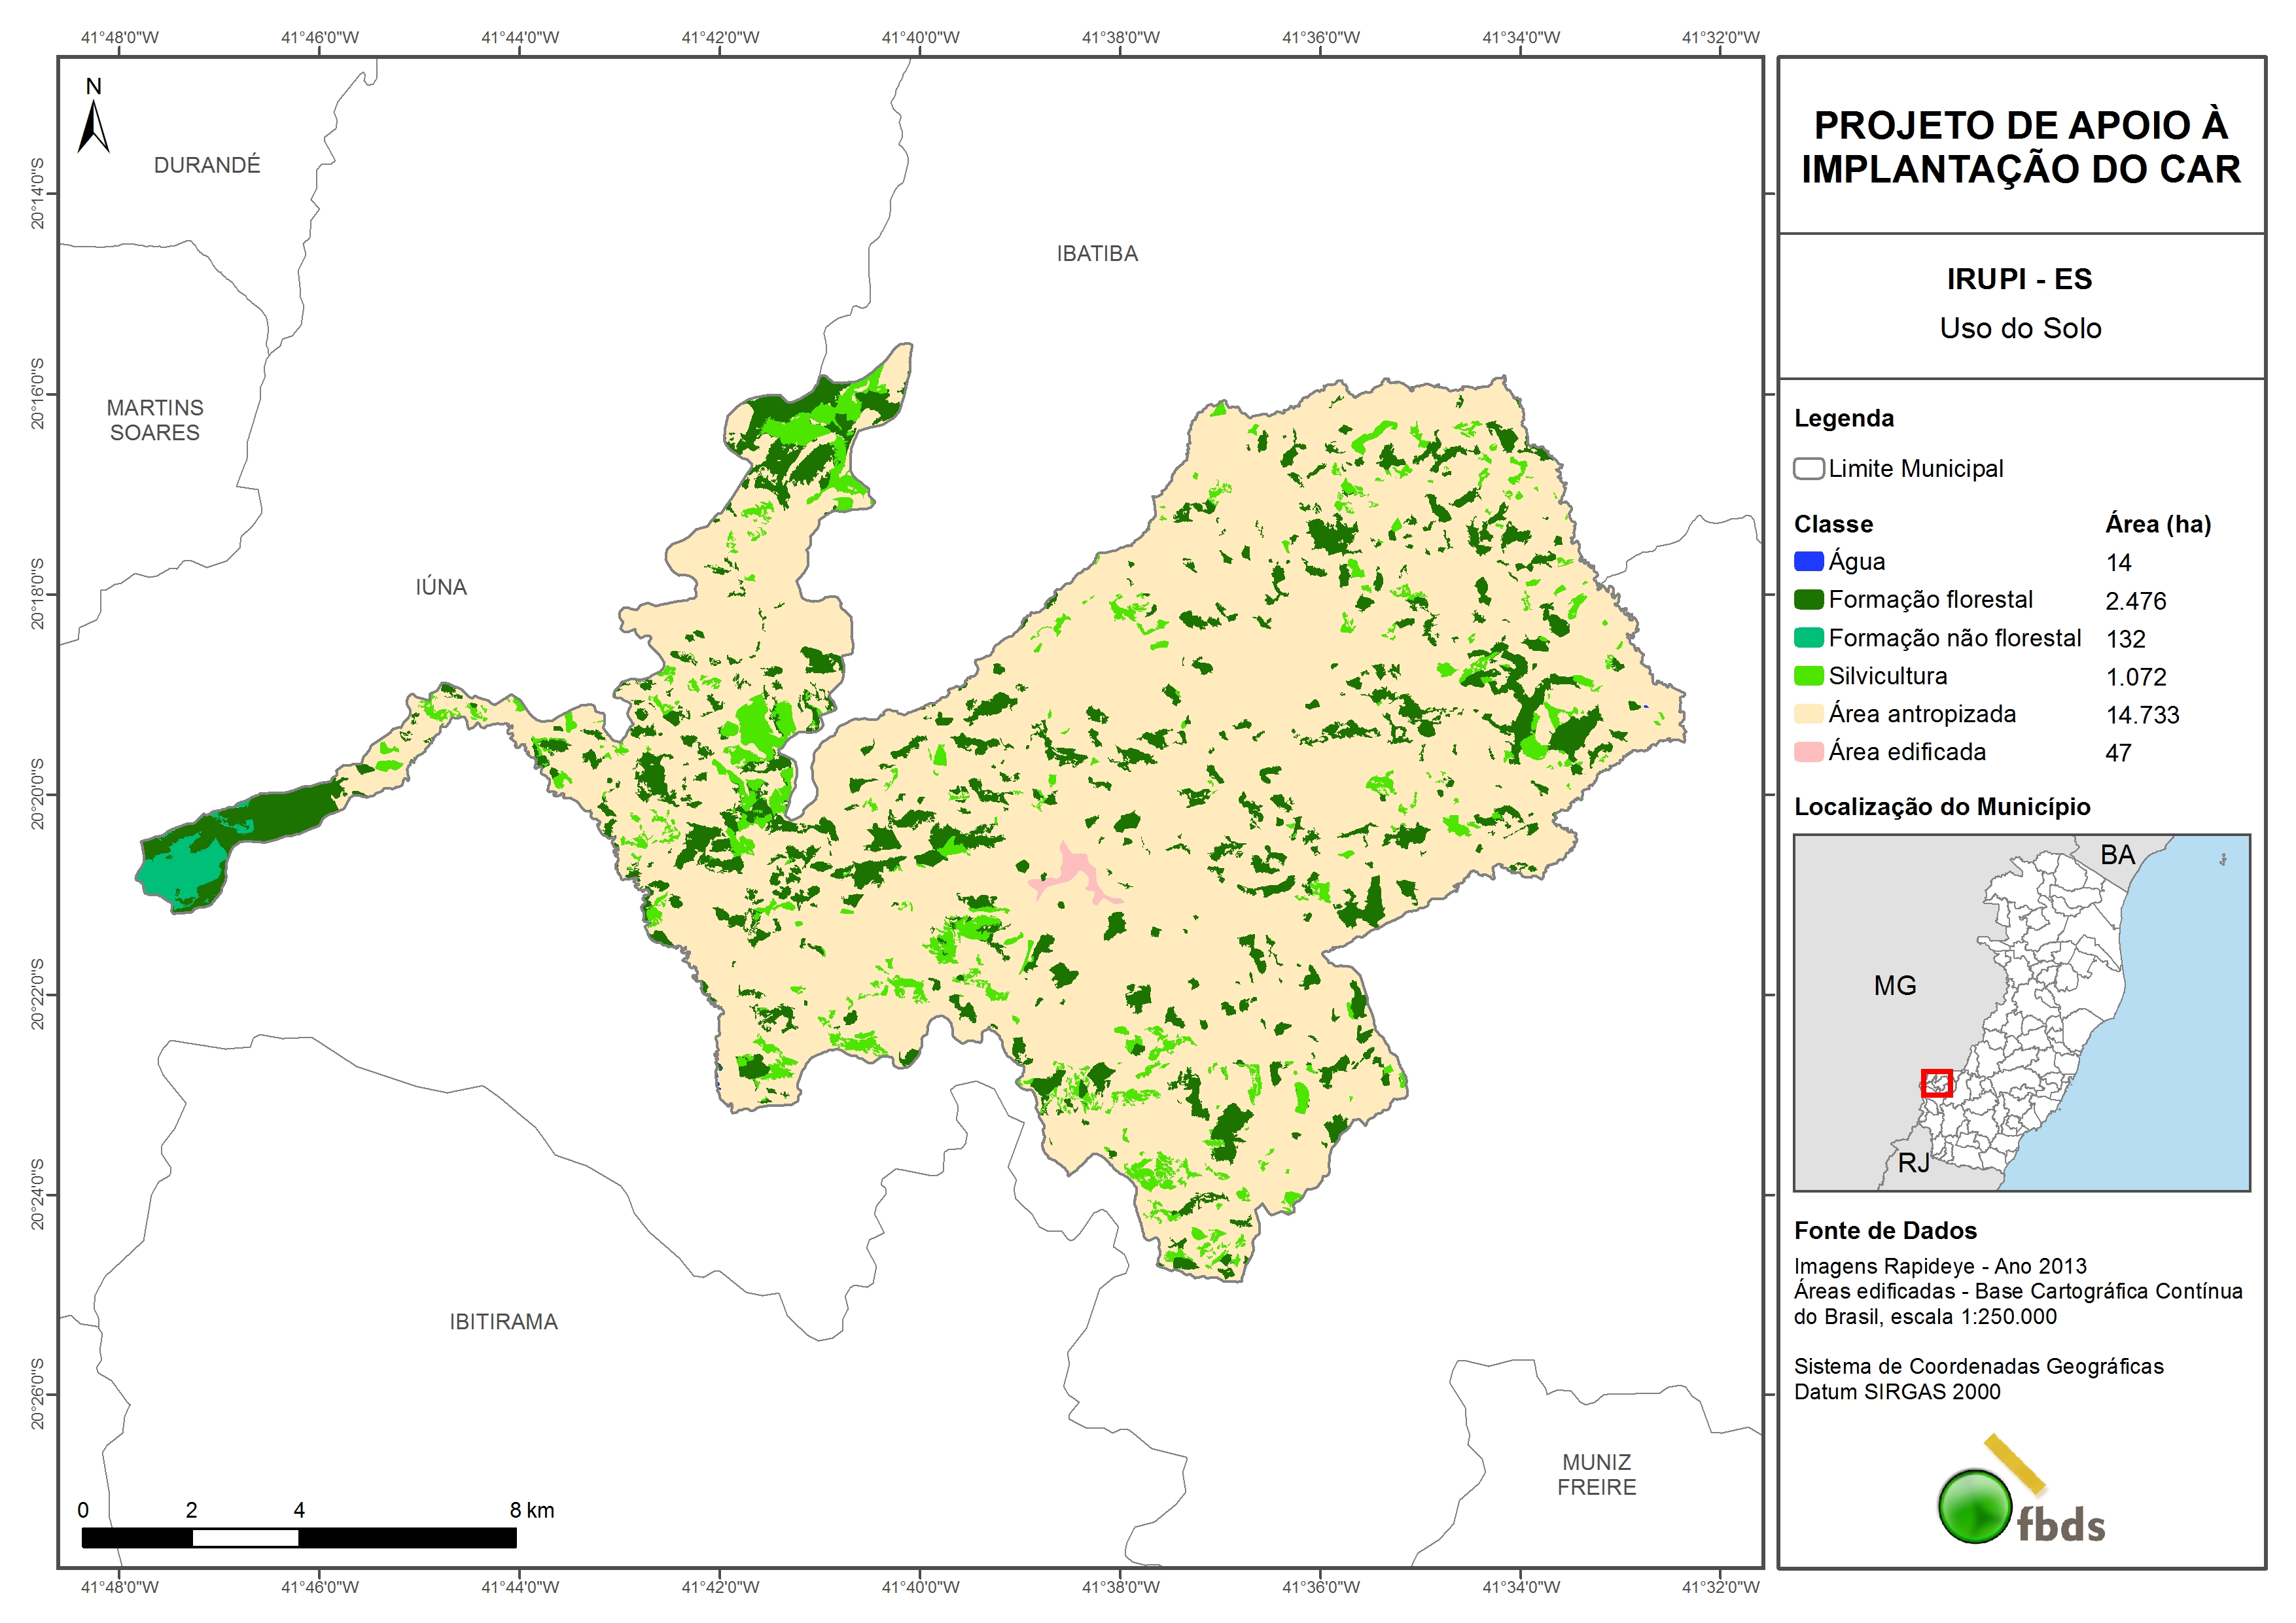Click the MG state label in inset map
The height and width of the screenshot is (1623, 2296).
(x=1894, y=986)
